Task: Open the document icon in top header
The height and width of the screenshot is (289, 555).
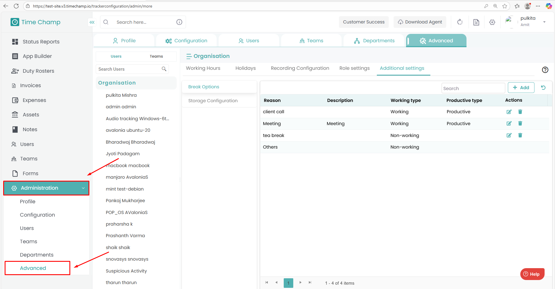Action: point(476,22)
